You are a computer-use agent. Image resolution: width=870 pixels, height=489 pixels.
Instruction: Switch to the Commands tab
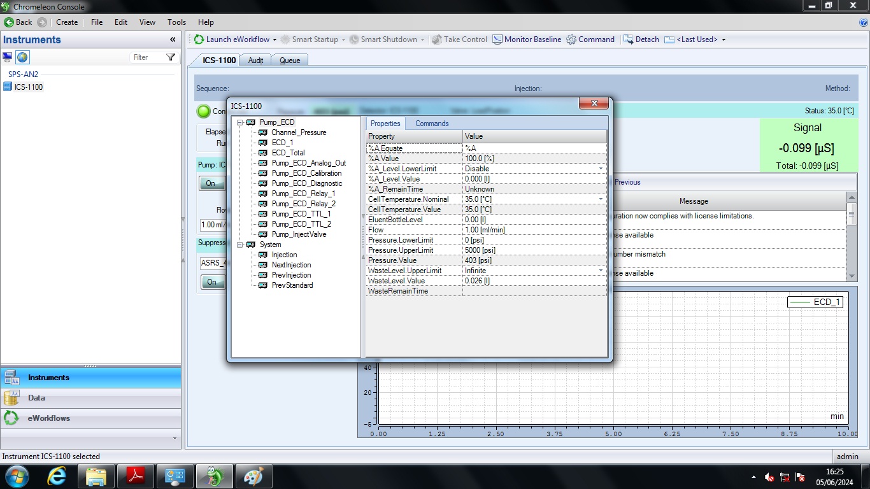click(432, 124)
